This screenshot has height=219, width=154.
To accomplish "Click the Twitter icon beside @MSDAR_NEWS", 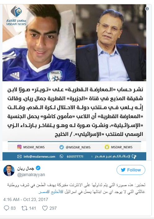I will [61, 147].
